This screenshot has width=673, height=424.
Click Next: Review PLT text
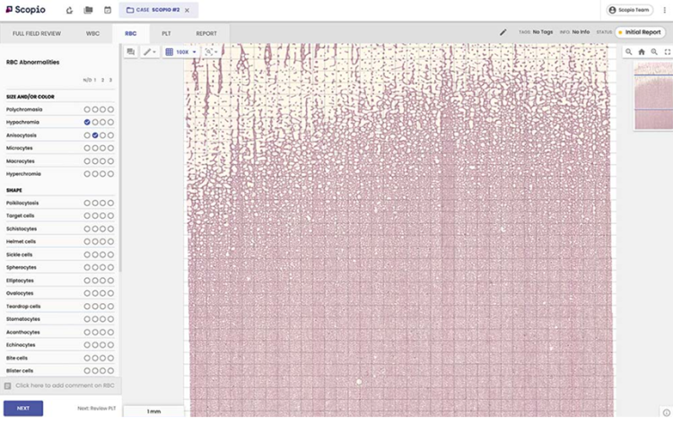97,408
